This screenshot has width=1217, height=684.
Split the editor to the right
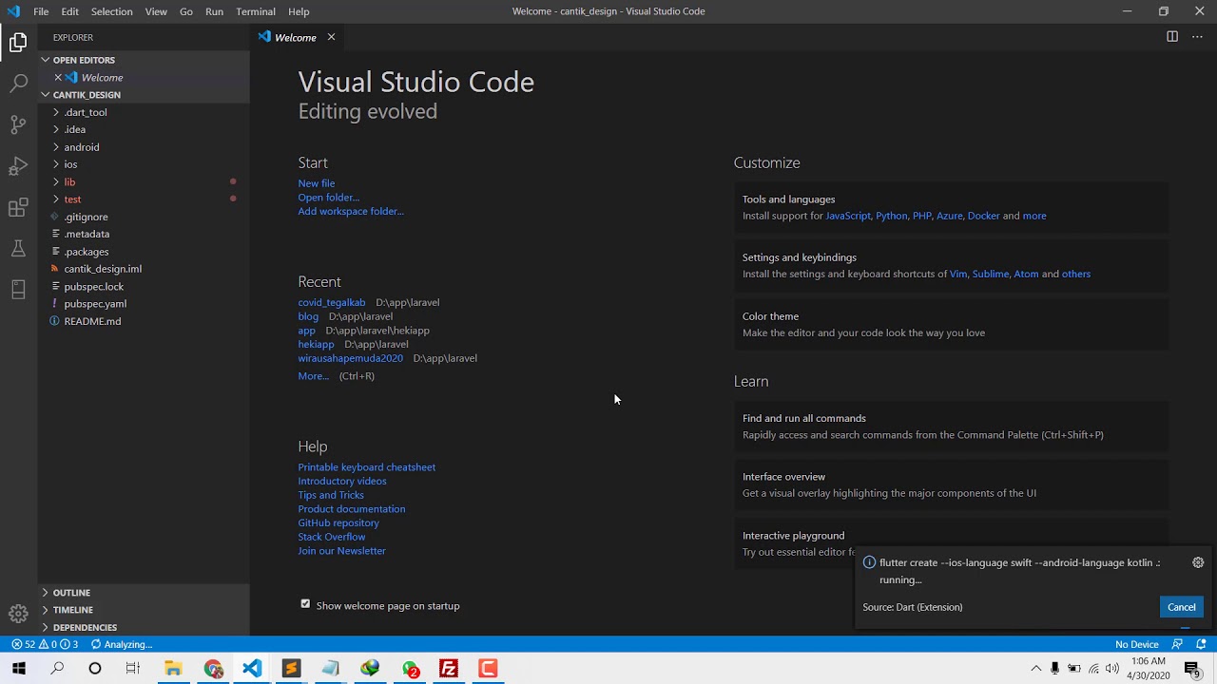1172,37
